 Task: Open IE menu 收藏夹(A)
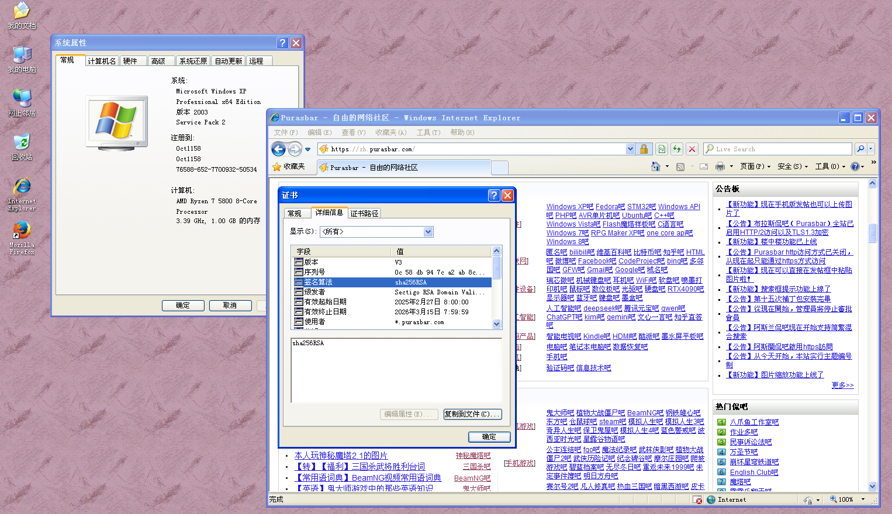(391, 133)
